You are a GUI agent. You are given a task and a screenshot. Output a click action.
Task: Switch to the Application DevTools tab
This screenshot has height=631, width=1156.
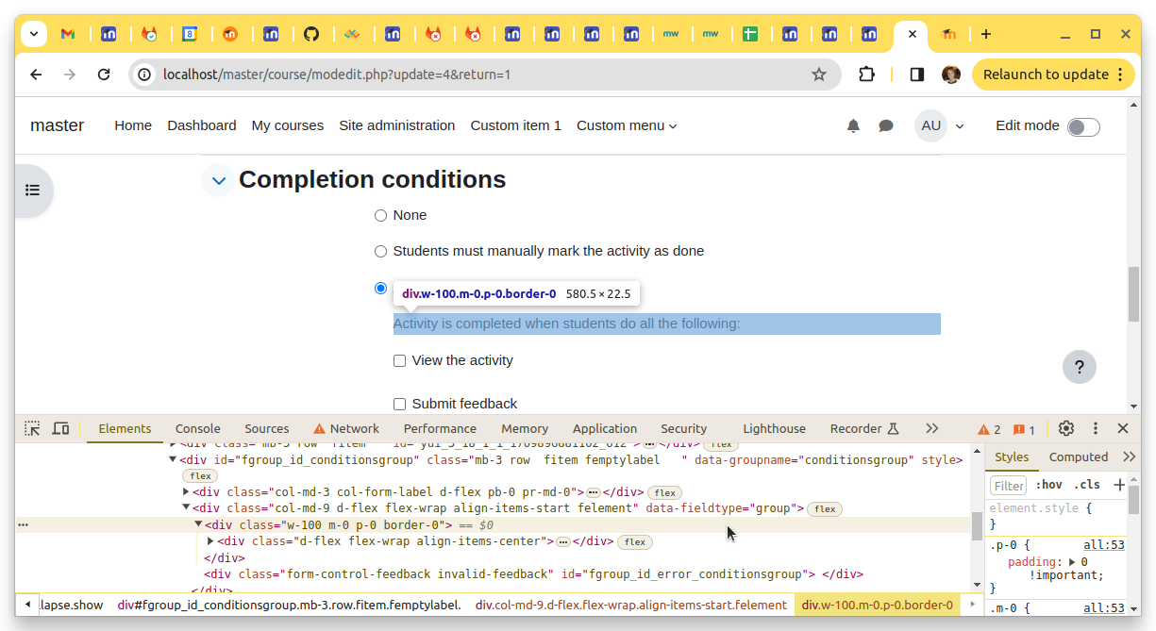pos(605,428)
